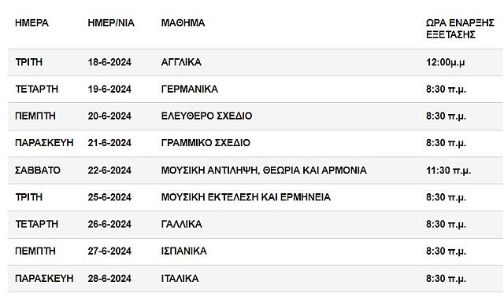Image resolution: width=504 pixels, height=297 pixels.
Task: Select ΜΟΥΣΙΚΗ ΕΚΤΕΛΕΣΗ ΚΑΙ ΕΡΜΗΝΕΙΑ cell
Action: click(x=246, y=197)
